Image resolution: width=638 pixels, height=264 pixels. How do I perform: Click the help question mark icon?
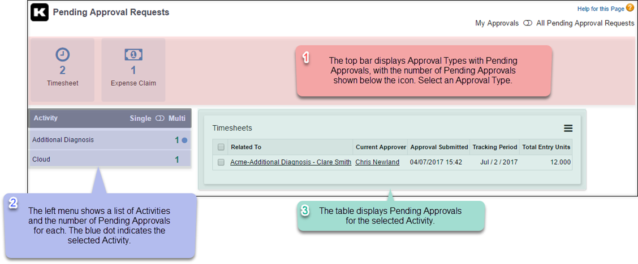pyautogui.click(x=630, y=8)
